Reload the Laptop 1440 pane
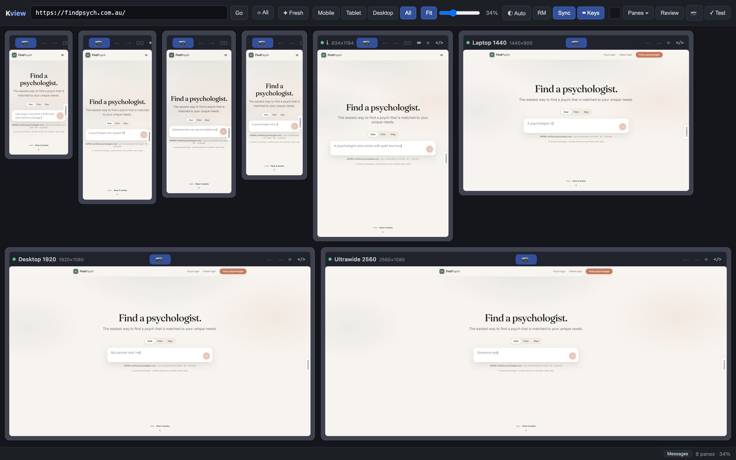 [668, 43]
